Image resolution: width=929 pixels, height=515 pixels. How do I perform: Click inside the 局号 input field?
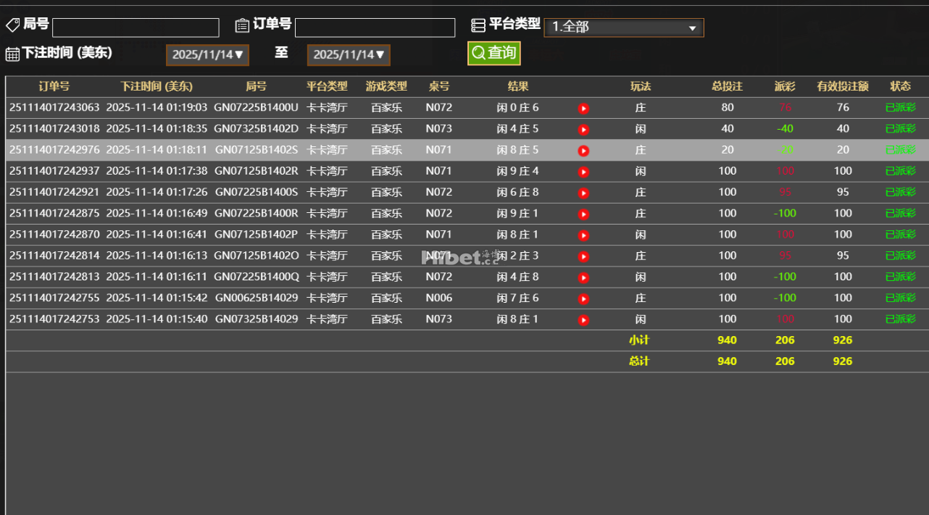[x=136, y=28]
